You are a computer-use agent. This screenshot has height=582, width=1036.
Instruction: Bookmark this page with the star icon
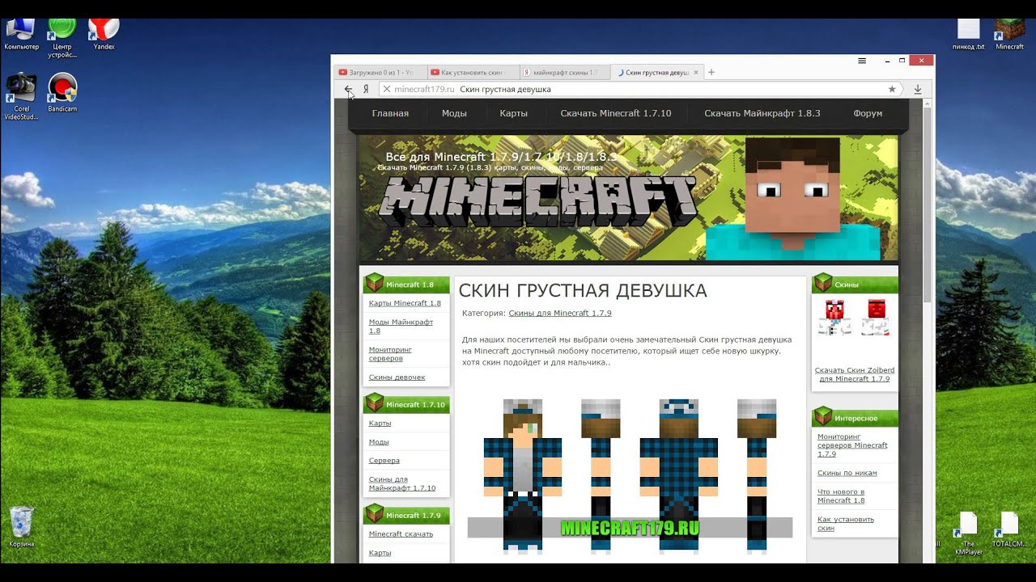[x=892, y=89]
